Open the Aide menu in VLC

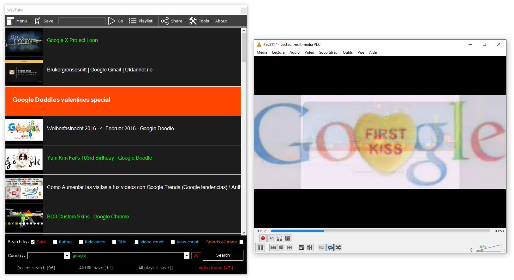[373, 52]
